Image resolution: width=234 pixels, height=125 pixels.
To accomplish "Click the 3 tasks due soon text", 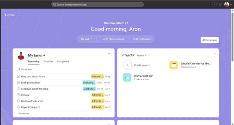I will pyautogui.click(x=141, y=80).
